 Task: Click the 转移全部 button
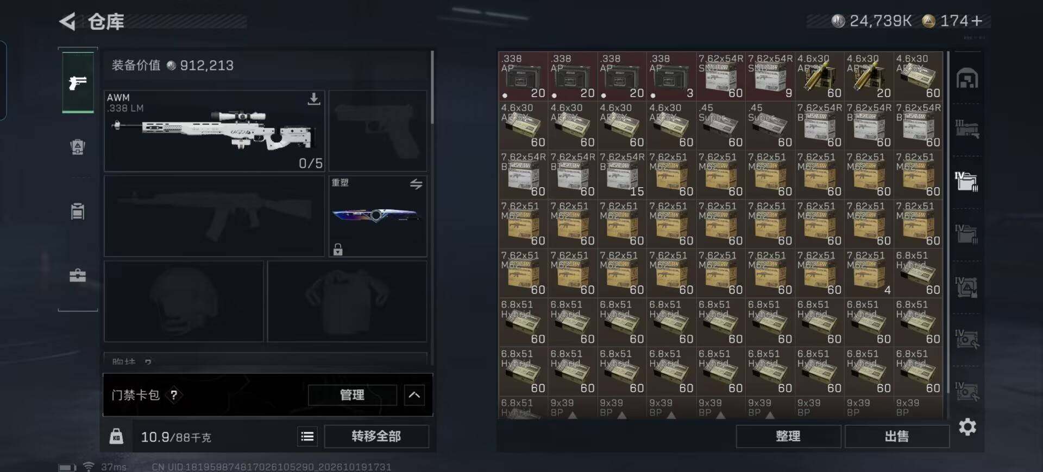pyautogui.click(x=376, y=436)
